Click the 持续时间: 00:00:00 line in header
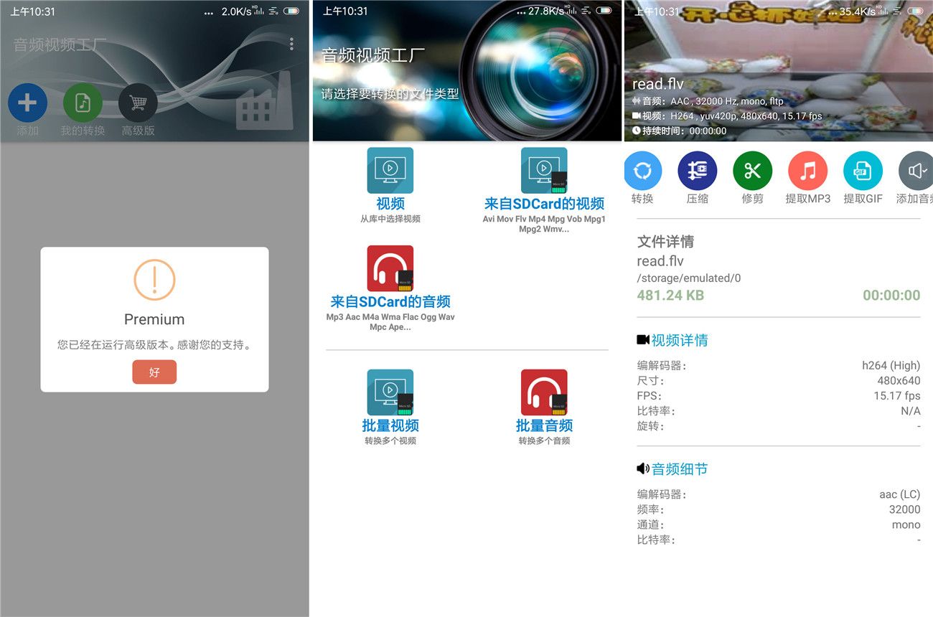This screenshot has height=617, width=933. coord(679,131)
